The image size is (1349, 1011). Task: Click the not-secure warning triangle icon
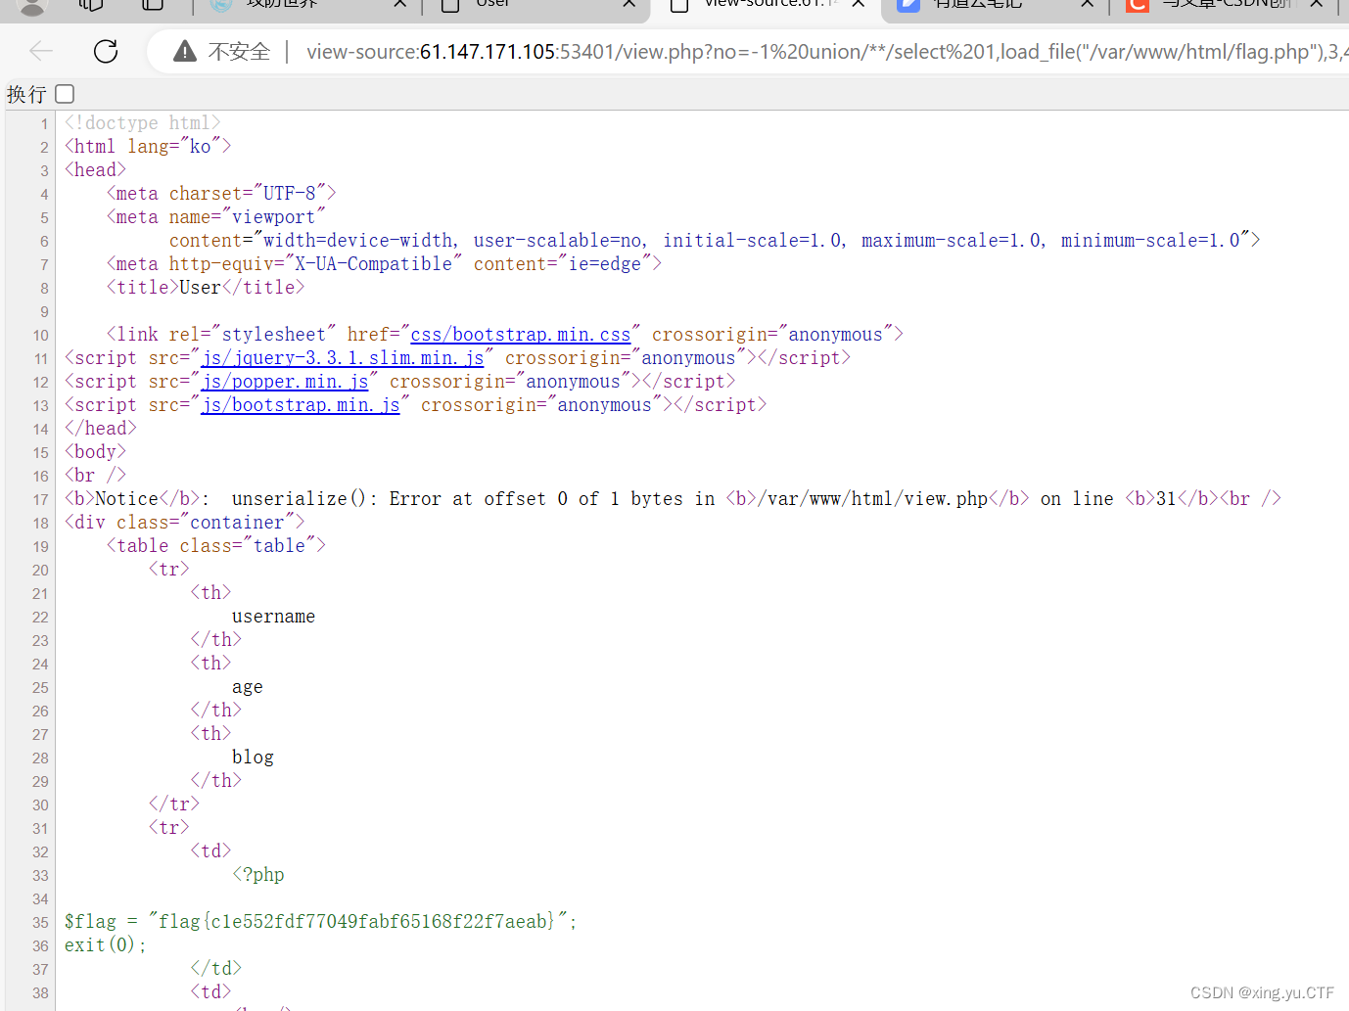(184, 51)
